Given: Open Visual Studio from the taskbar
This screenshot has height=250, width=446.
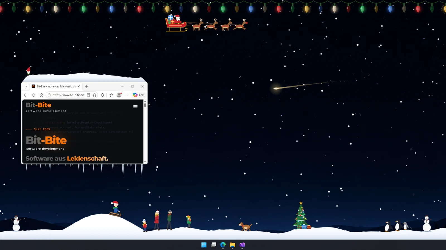Looking at the screenshot, I should tap(242, 245).
